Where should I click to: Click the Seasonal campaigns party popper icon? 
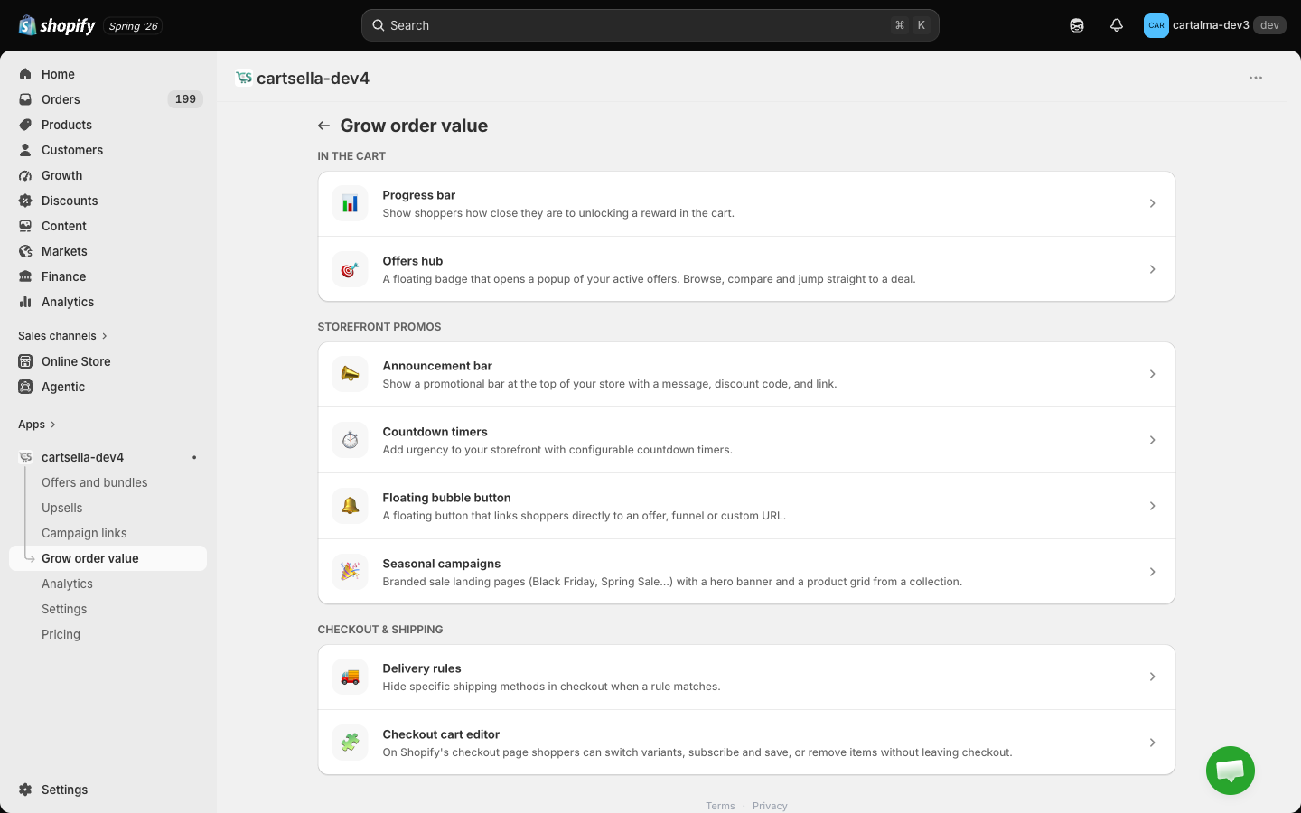pos(350,572)
